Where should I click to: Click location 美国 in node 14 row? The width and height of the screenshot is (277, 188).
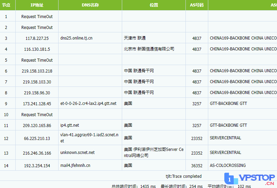[x=128, y=166]
